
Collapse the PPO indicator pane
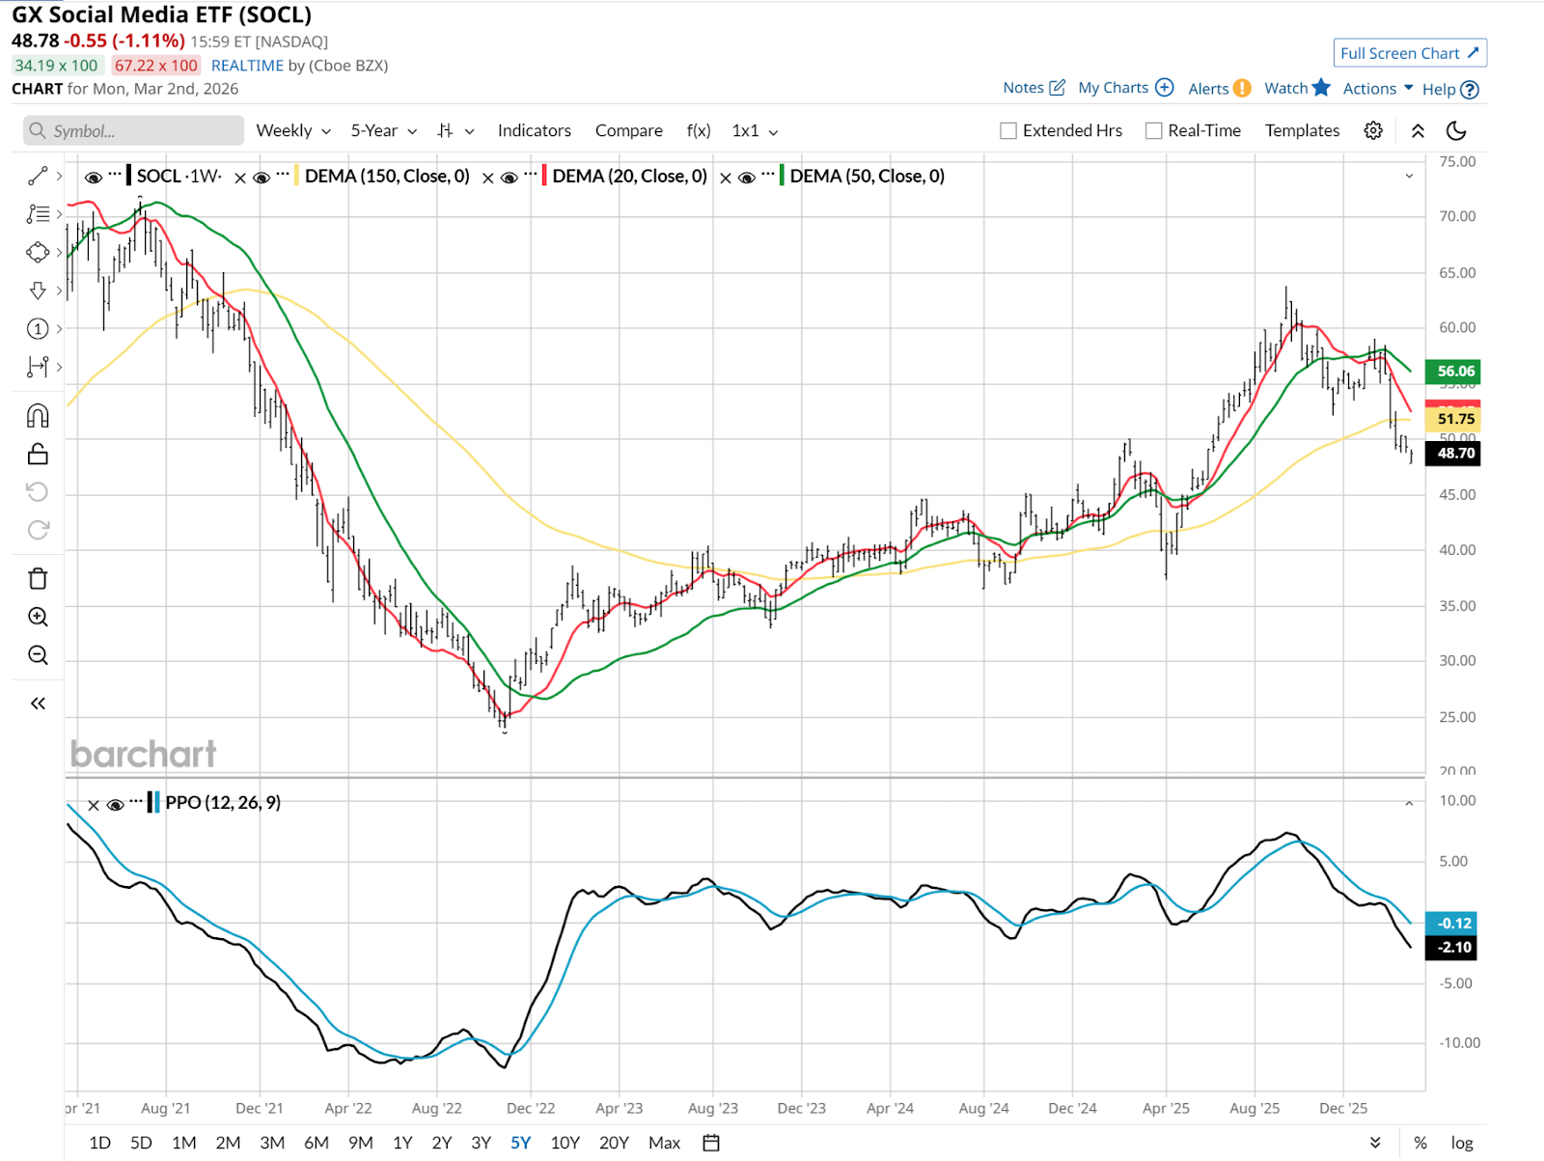click(1409, 803)
